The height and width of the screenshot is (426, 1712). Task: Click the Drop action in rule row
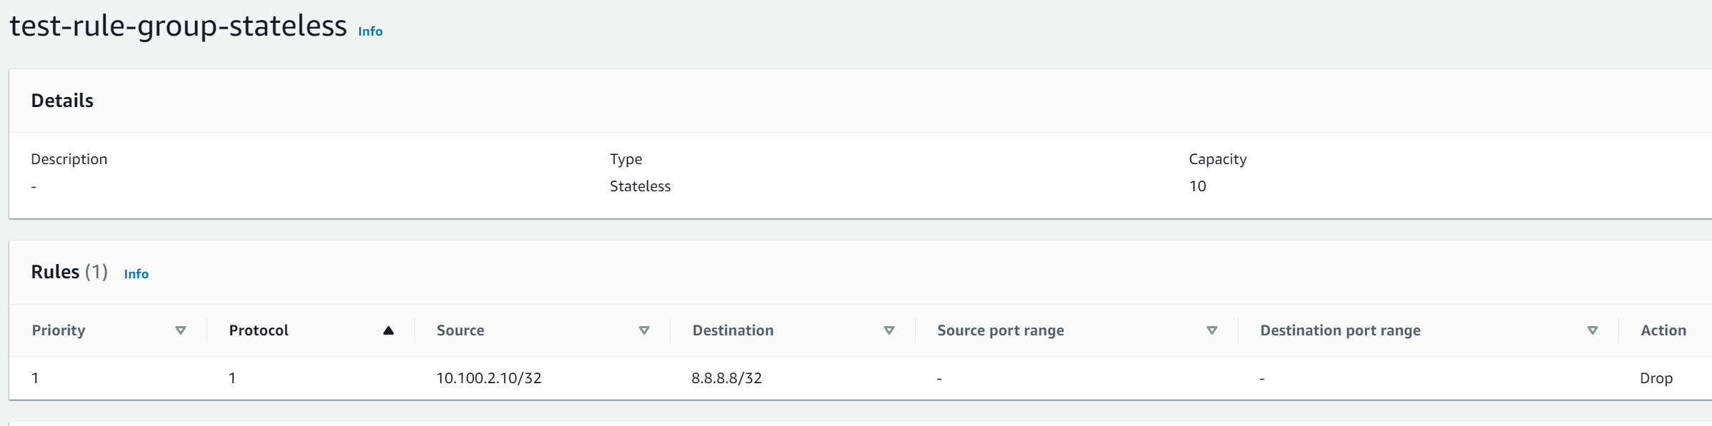[x=1656, y=378]
